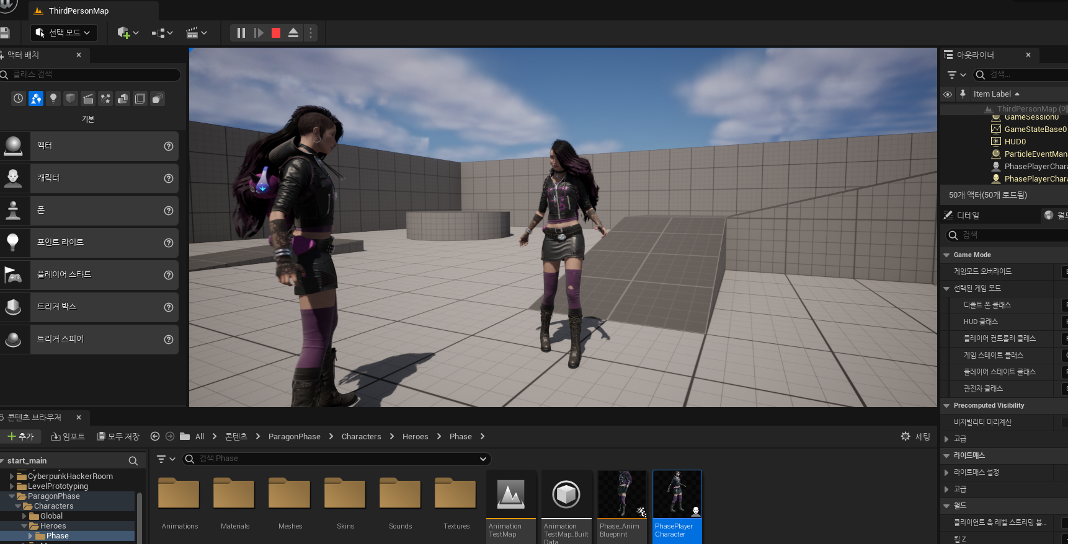Image resolution: width=1068 pixels, height=544 pixels.
Task: Select the Visual Effects sparkle icon
Action: click(105, 99)
